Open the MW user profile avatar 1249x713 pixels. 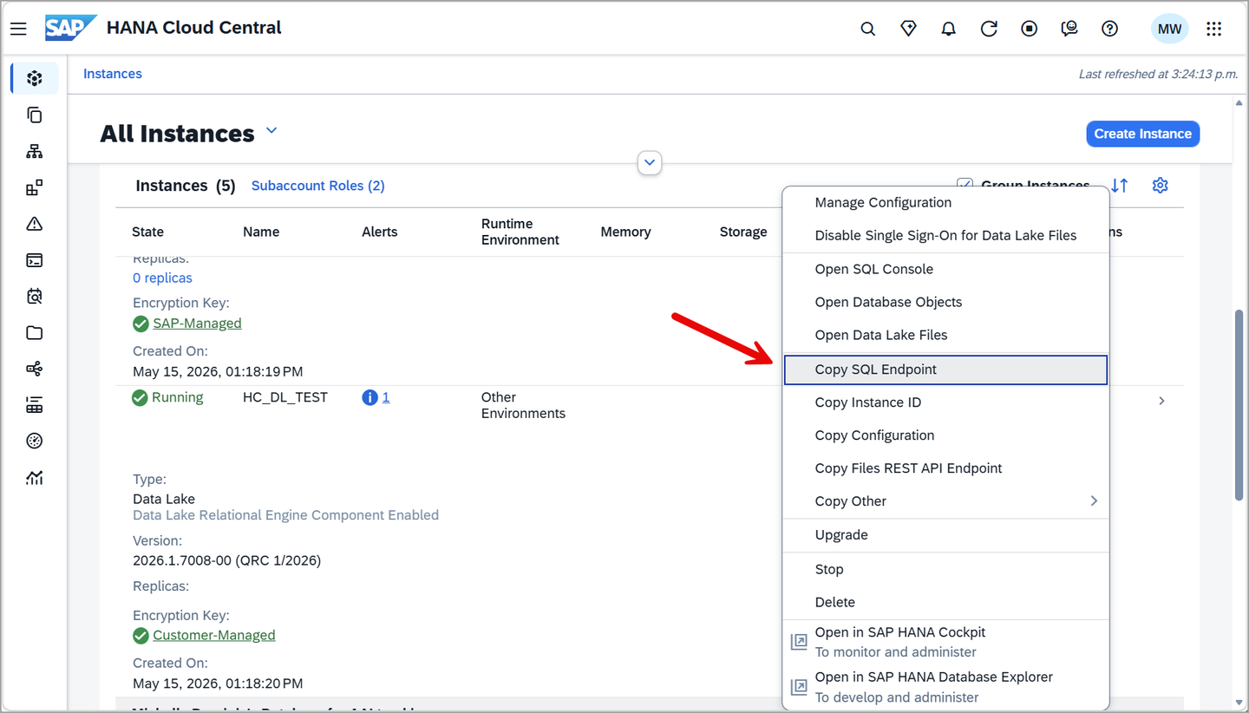click(1169, 29)
